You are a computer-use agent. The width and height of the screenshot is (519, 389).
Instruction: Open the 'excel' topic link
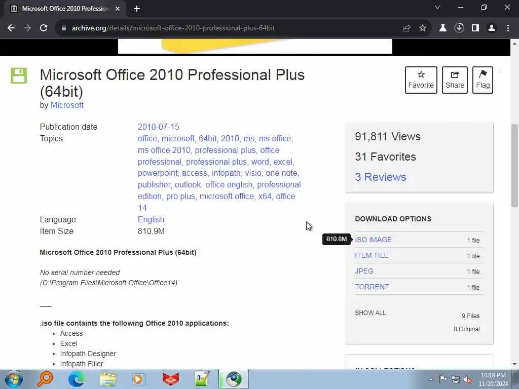pyautogui.click(x=283, y=162)
